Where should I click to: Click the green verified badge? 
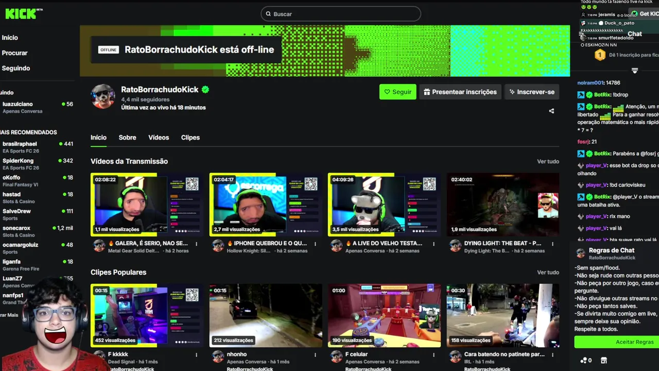click(205, 90)
